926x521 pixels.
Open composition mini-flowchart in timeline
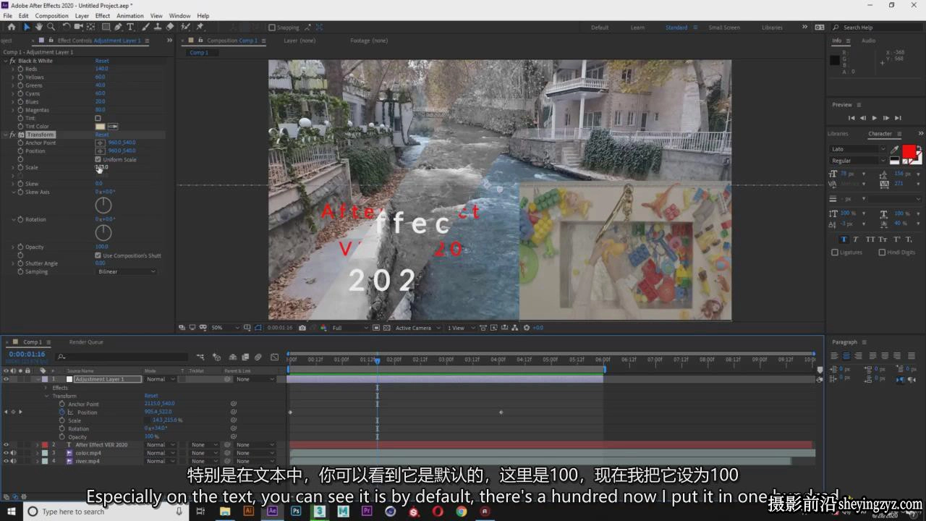point(200,357)
